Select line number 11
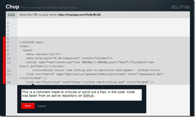 pos(9,62)
